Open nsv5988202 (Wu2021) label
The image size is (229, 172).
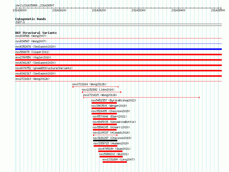tap(114, 154)
